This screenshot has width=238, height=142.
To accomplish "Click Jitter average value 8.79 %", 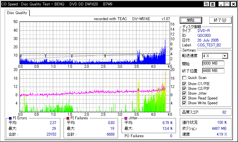I will pyautogui.click(x=168, y=123).
